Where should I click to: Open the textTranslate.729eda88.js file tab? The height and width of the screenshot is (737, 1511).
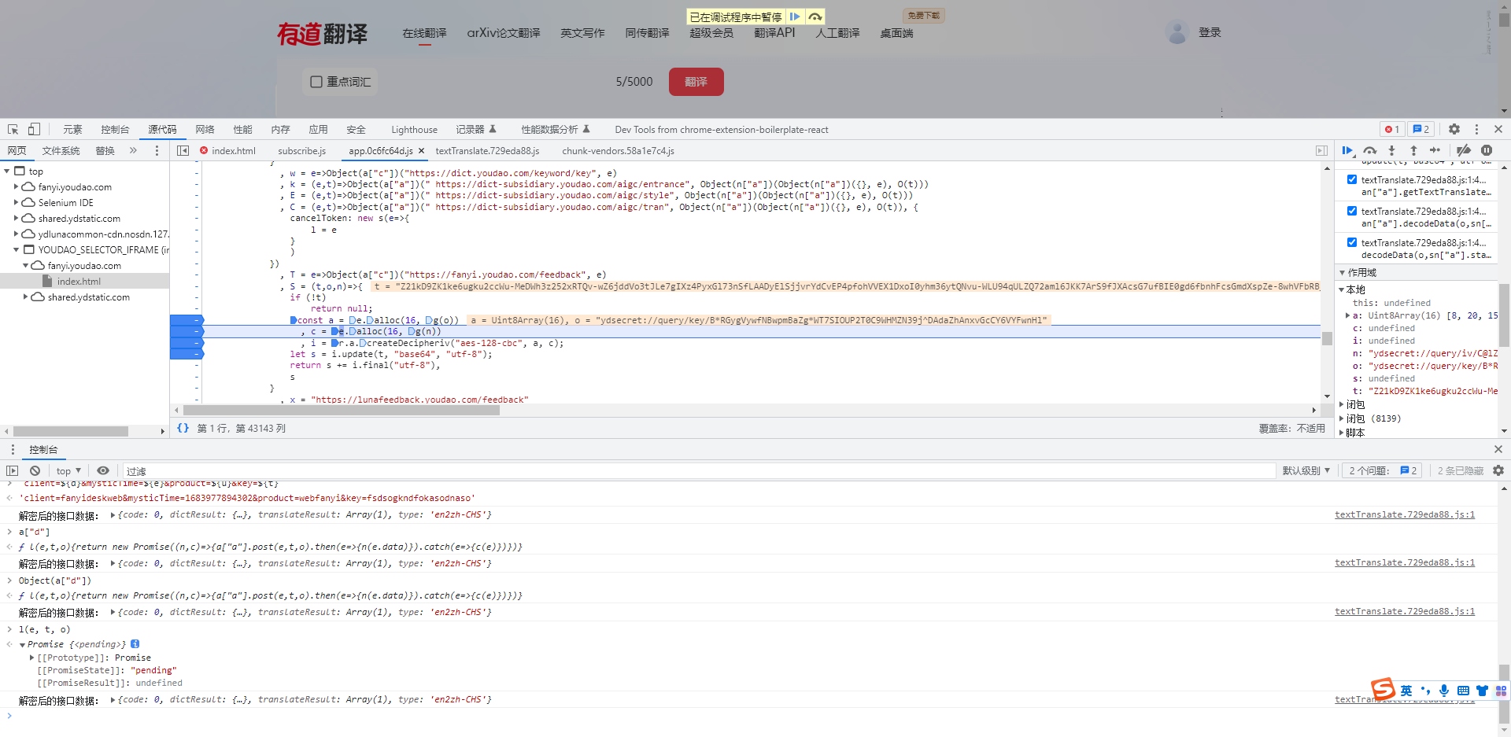click(487, 150)
